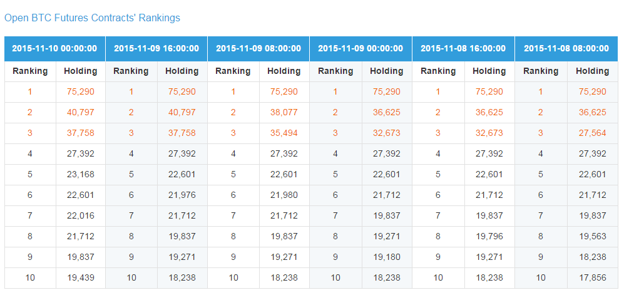The width and height of the screenshot is (624, 295).
Task: Click 40,797 in the 2015-11-09 16:00:00 column
Action: (182, 113)
